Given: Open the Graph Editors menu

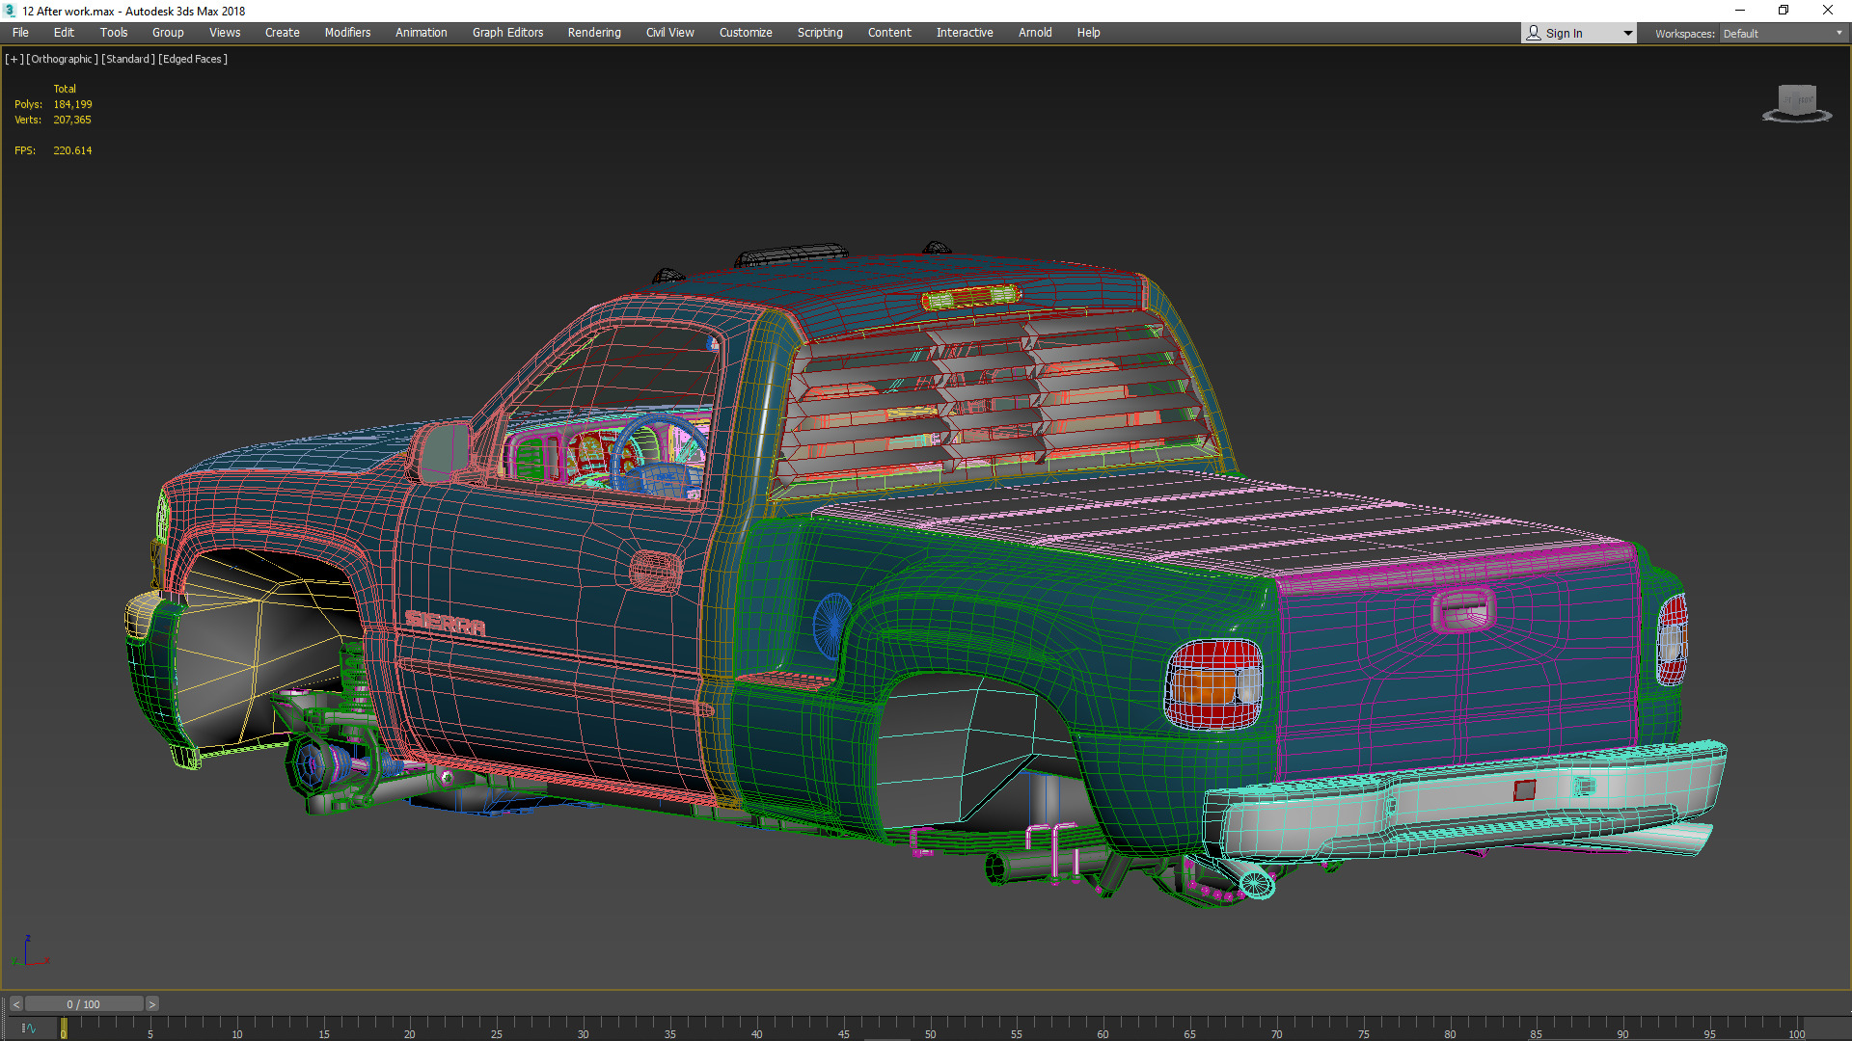Looking at the screenshot, I should click(x=507, y=33).
